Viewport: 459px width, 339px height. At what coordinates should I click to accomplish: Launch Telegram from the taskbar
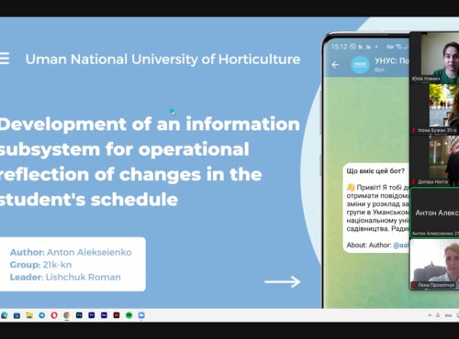point(41,315)
